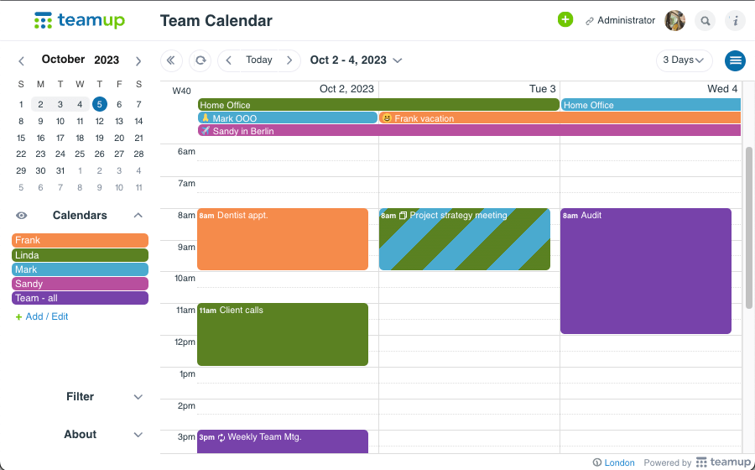
Task: Click the Today button
Action: 259,60
